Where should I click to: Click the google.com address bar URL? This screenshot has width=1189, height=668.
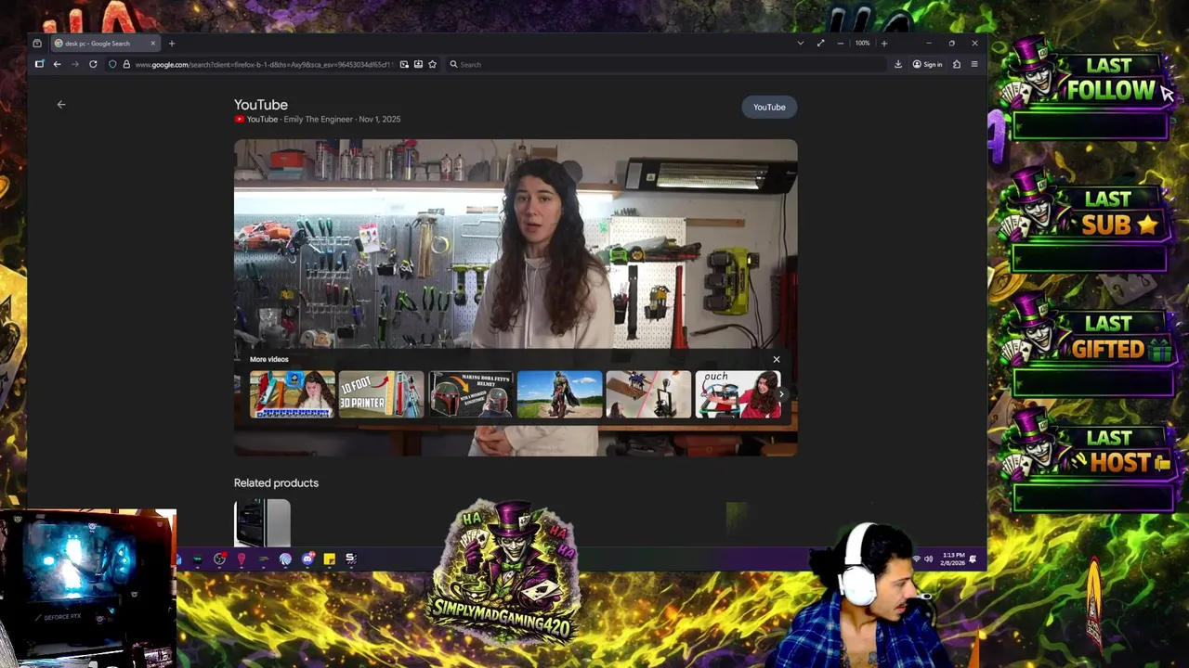(x=265, y=64)
